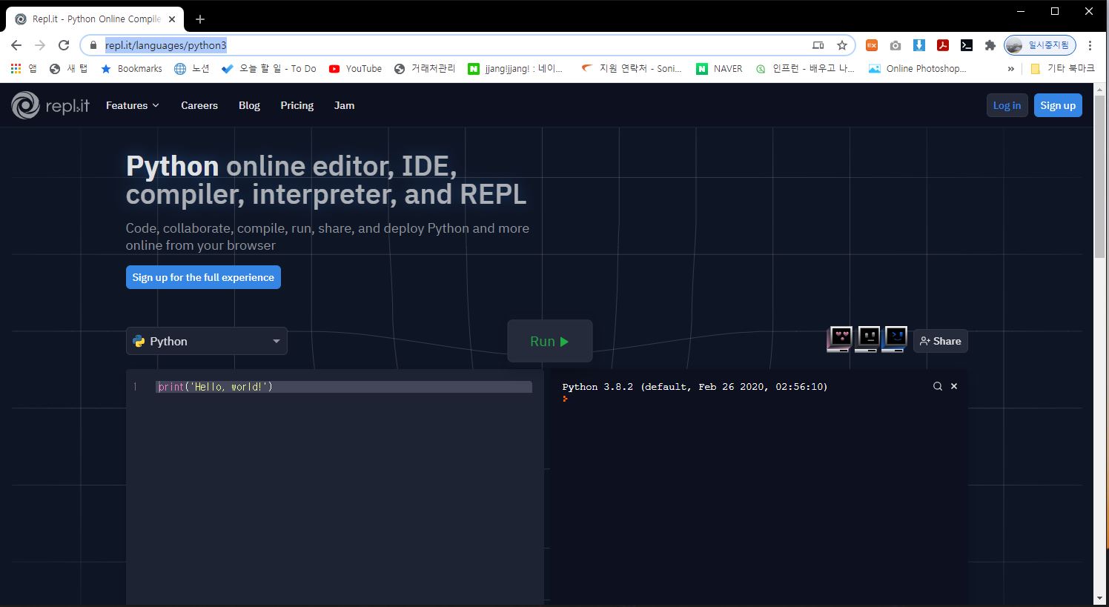Open the Adobe Acrobat extension
1109x607 pixels.
click(x=942, y=45)
